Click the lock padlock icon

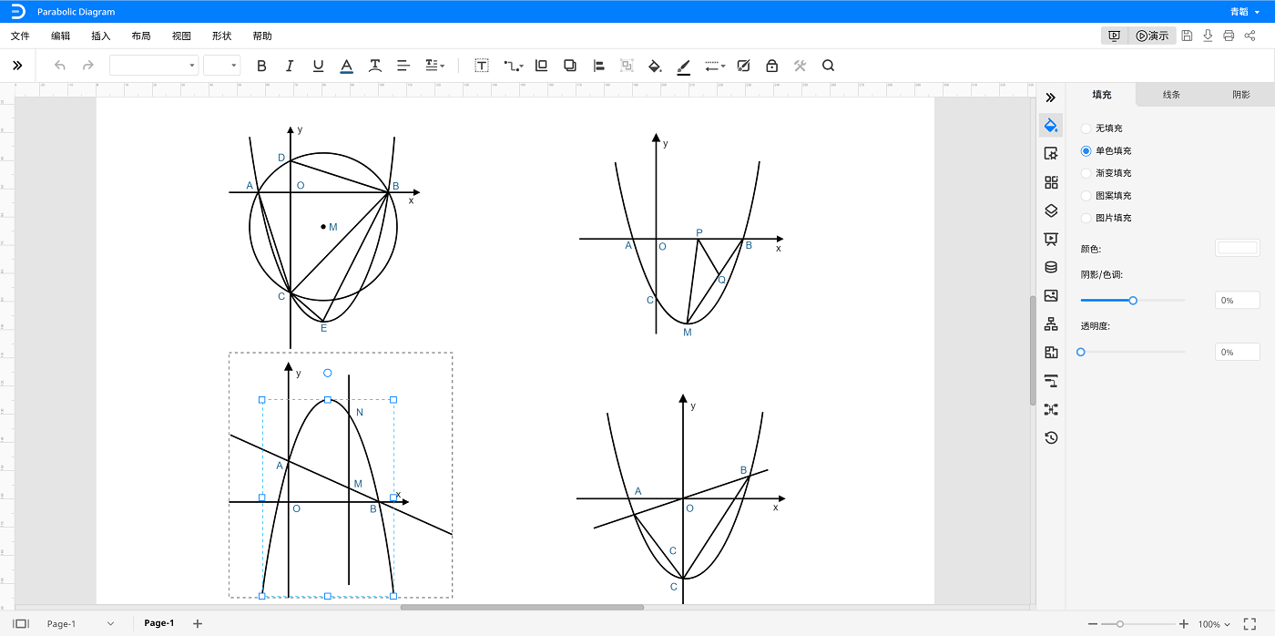click(x=771, y=66)
